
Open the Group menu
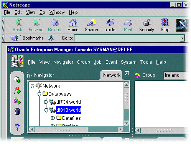(x=84, y=62)
